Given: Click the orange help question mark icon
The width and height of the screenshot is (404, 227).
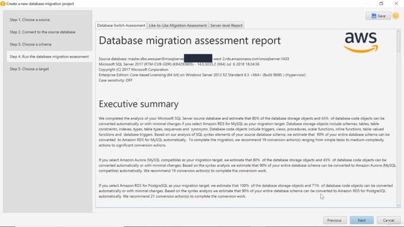Looking at the screenshot, I should point(396,16).
